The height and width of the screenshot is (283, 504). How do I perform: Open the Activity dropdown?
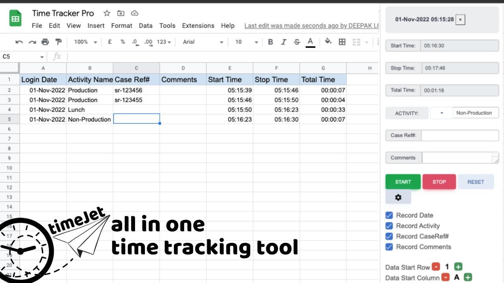441,113
